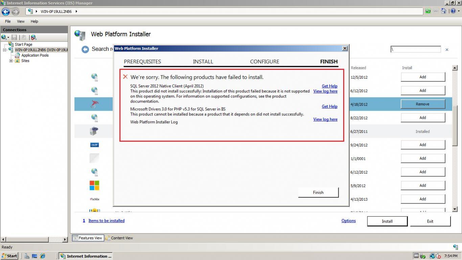Viewport: 462px width, 260px height.
Task: Switch to Content View
Action: pyautogui.click(x=119, y=238)
